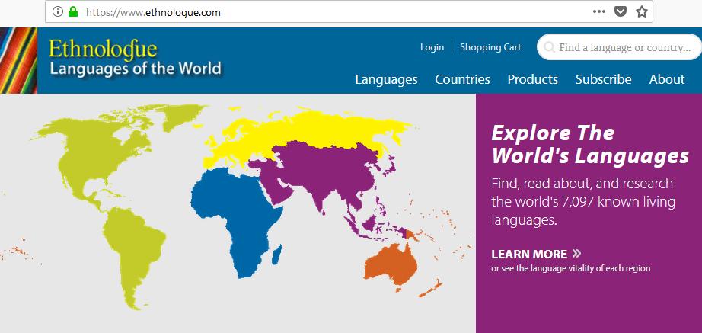Screen dimensions: 702x333
Task: Open the page actions three-dot menu
Action: pyautogui.click(x=598, y=12)
